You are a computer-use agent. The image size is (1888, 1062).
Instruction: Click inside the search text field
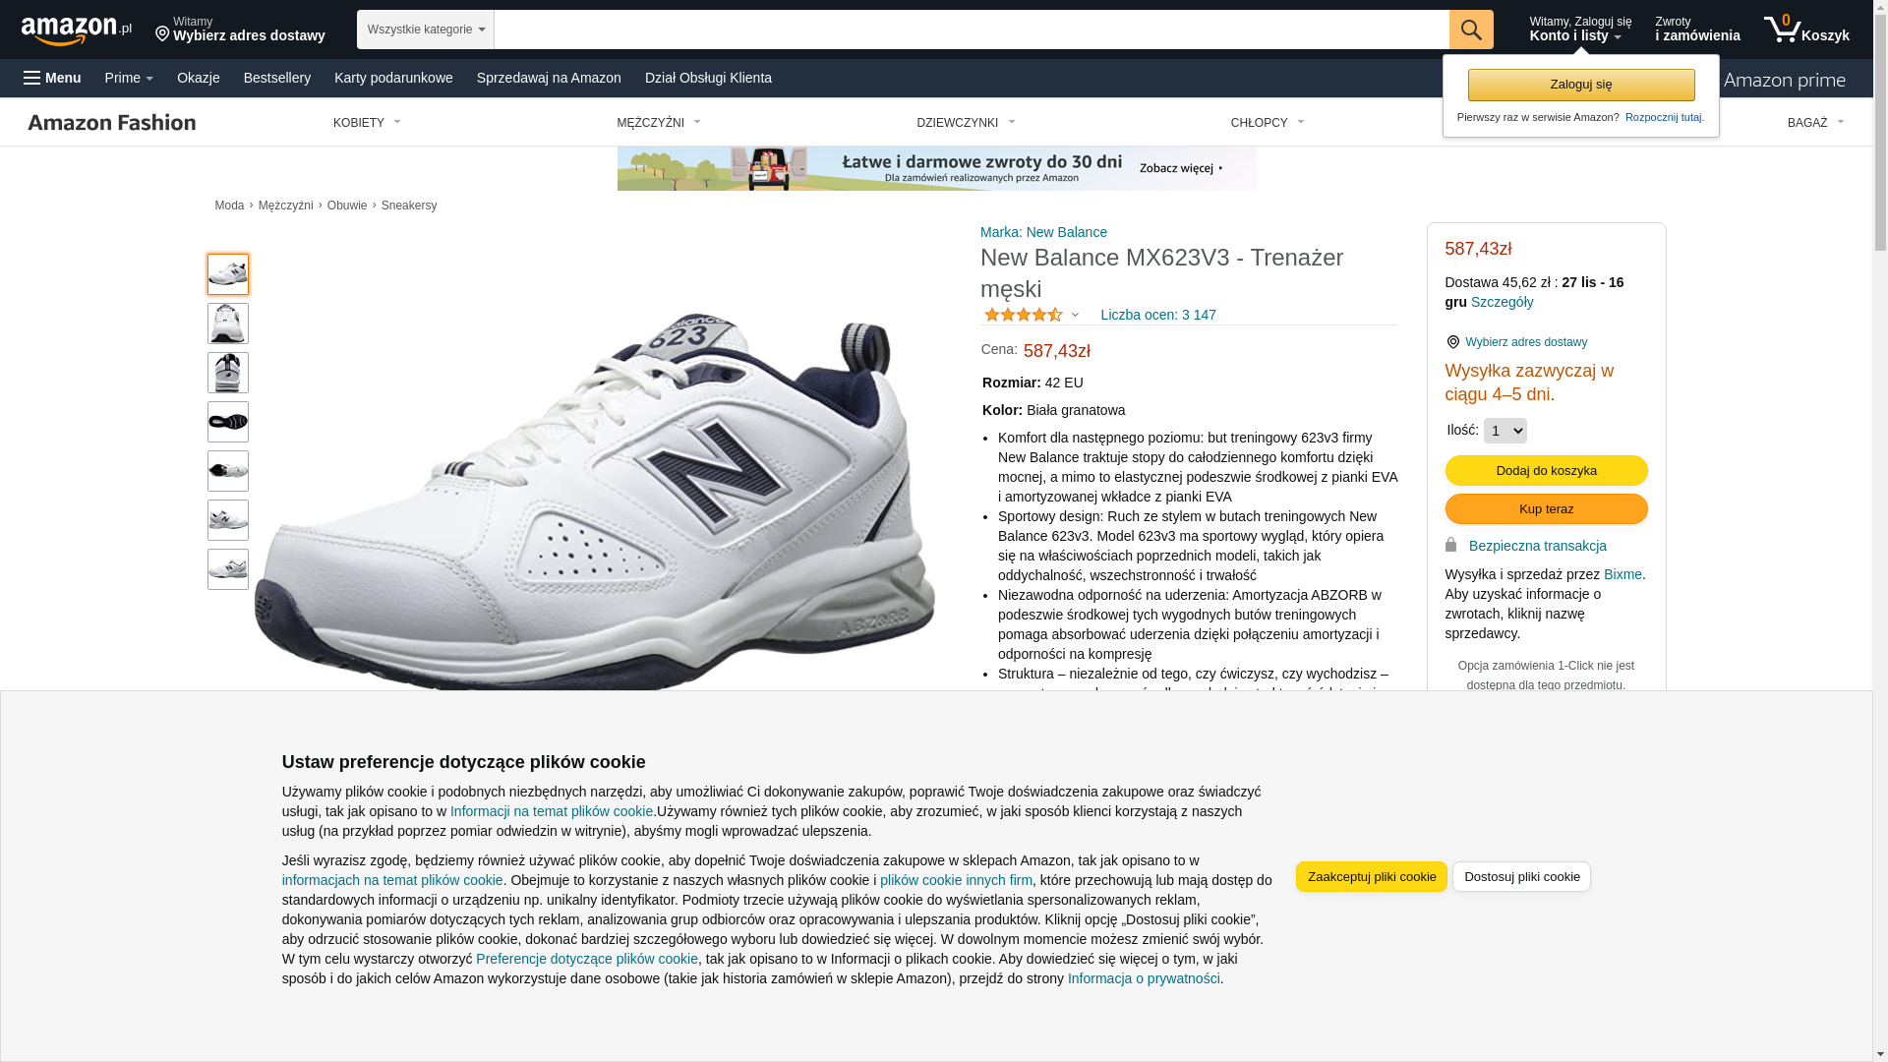972,29
